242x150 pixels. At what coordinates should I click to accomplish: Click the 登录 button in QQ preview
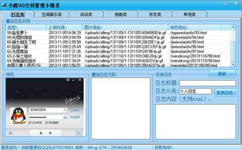[46, 133]
